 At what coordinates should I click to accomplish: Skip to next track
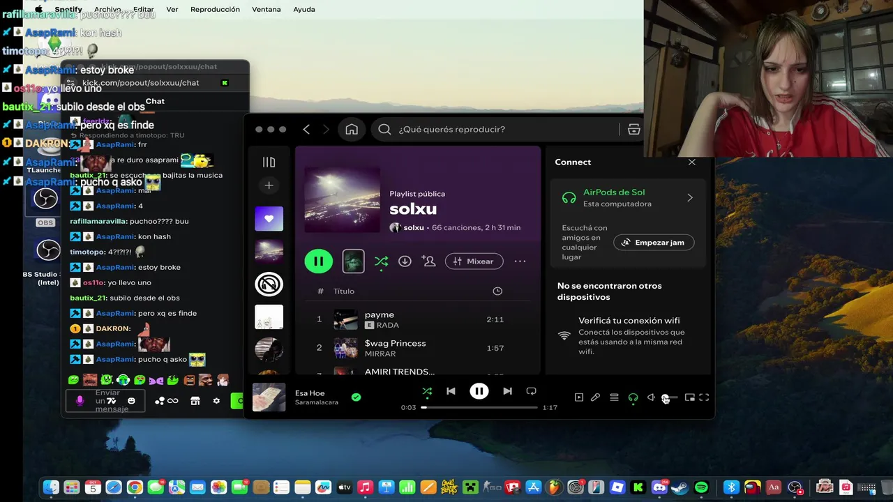coord(507,391)
